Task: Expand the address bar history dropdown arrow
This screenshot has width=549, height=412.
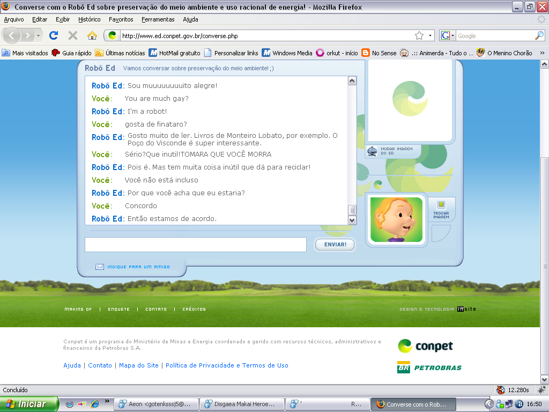Action: (430, 35)
